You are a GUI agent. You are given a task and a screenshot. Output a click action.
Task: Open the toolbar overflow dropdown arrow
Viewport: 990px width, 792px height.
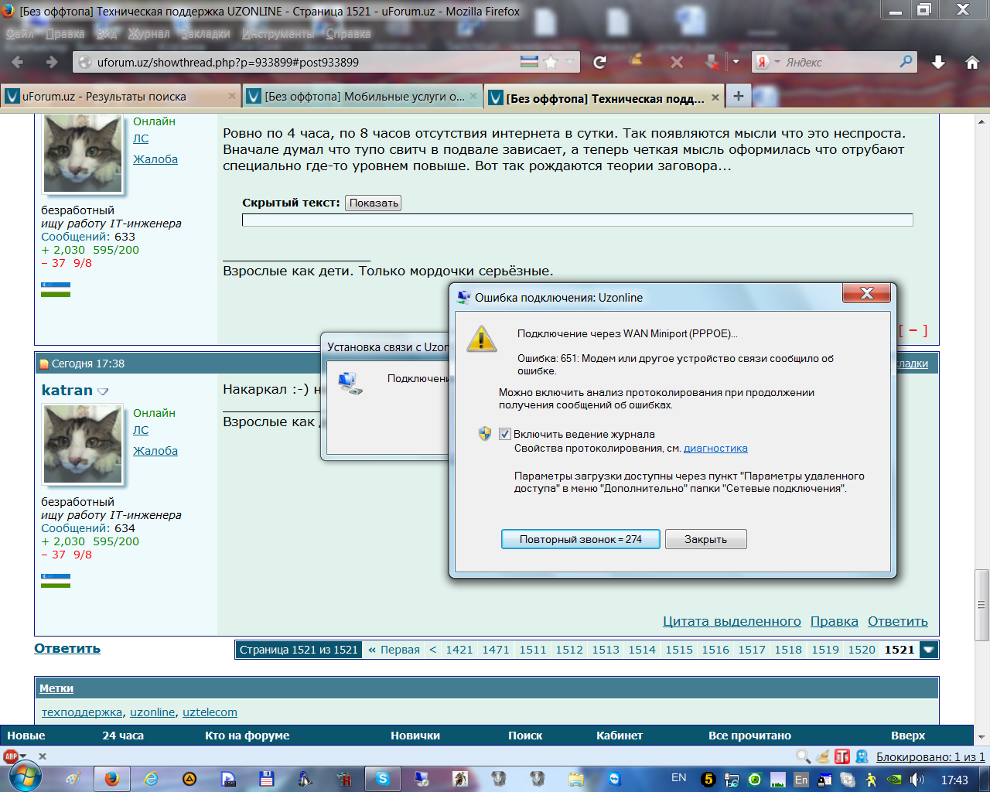point(736,62)
